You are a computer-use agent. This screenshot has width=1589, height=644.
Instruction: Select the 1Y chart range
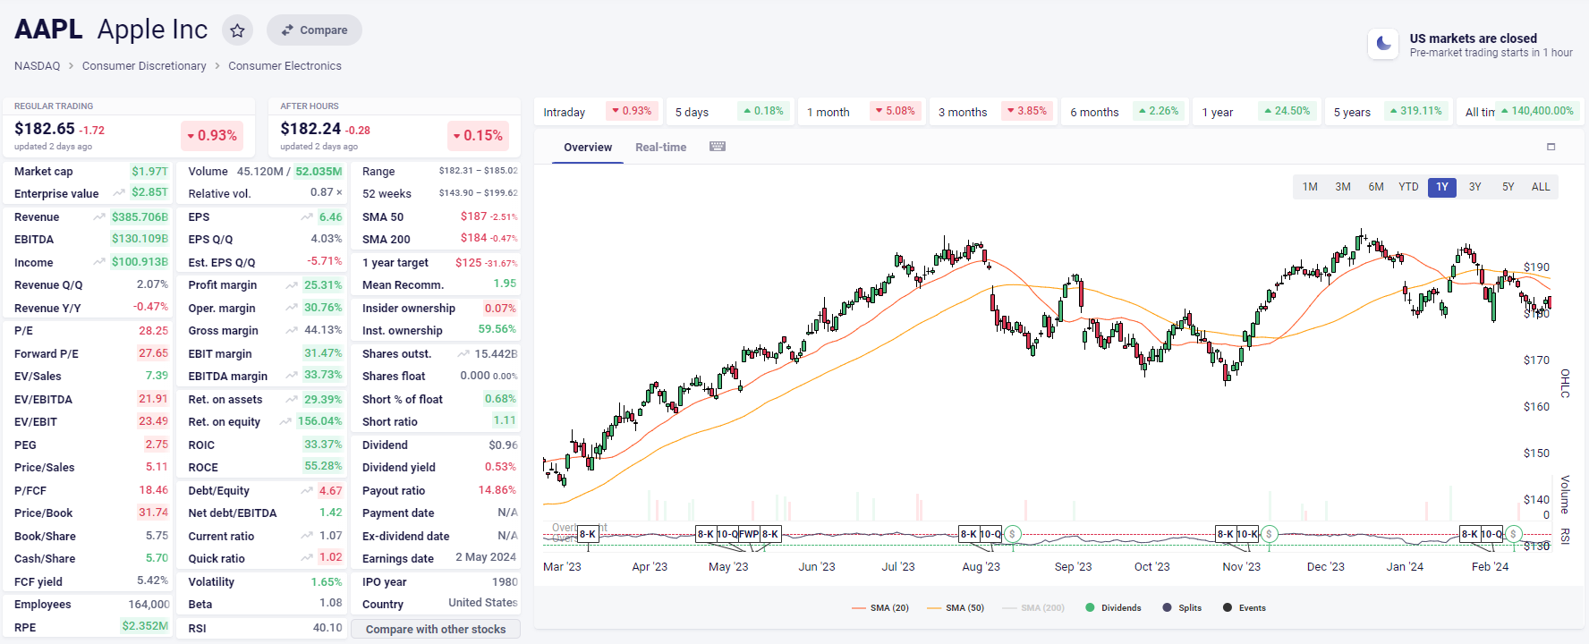point(1442,187)
